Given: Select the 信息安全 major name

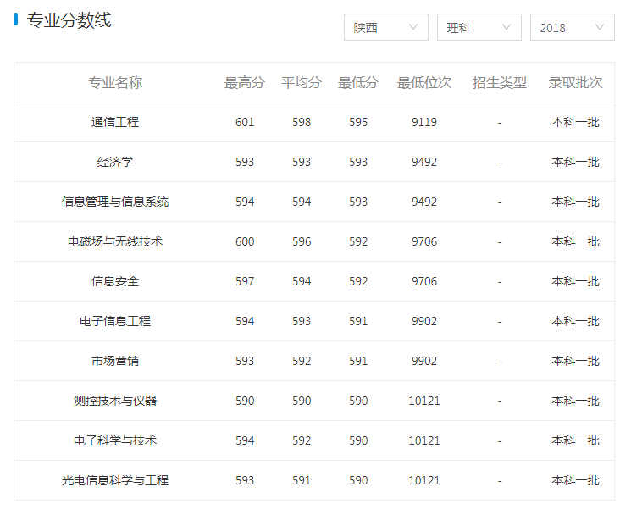Looking at the screenshot, I should point(115,281).
